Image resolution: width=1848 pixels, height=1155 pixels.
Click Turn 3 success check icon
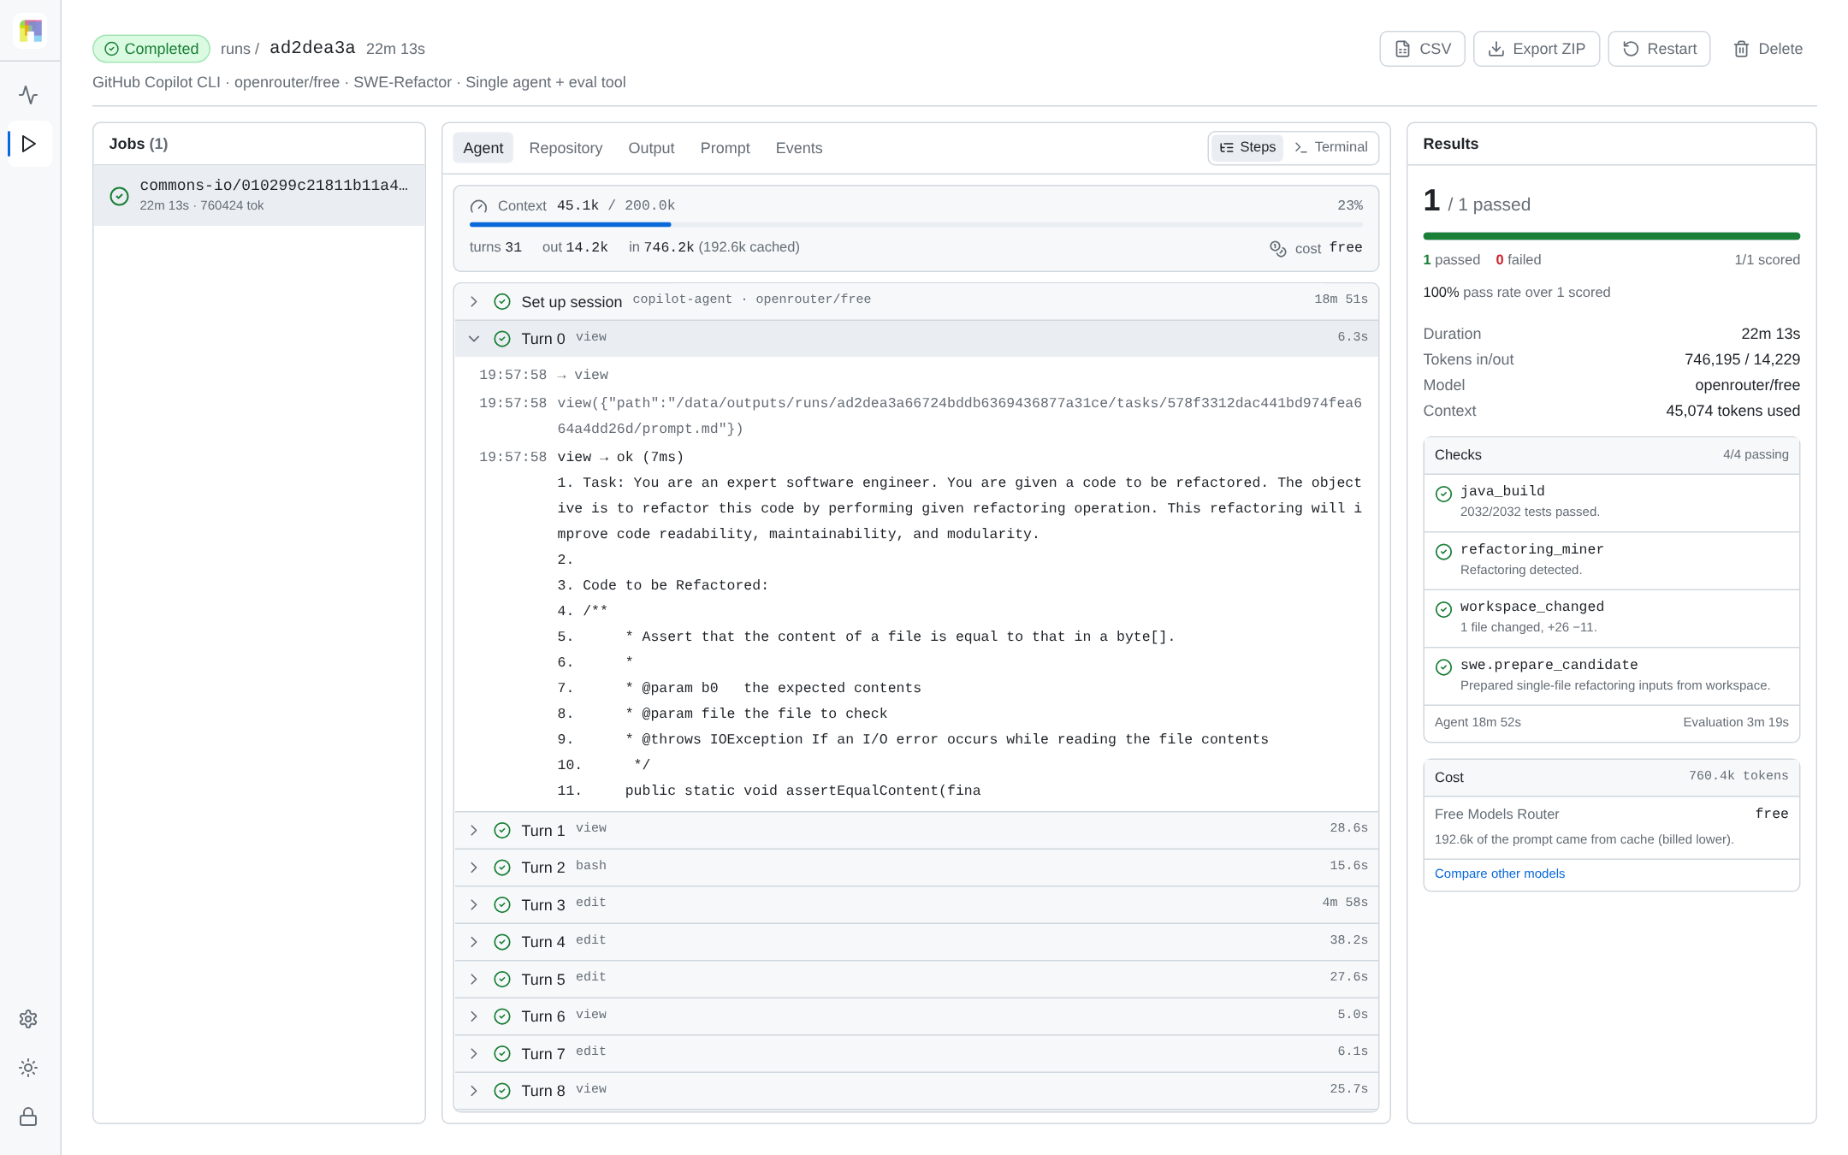[502, 905]
